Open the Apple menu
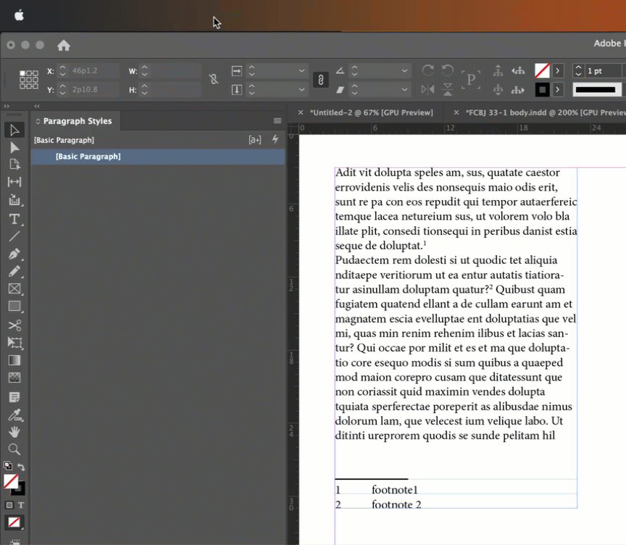The width and height of the screenshot is (626, 545). (x=19, y=15)
